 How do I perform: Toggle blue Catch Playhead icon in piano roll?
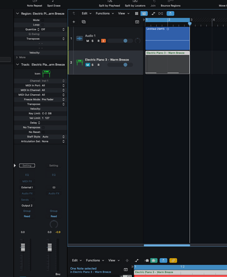(163, 260)
